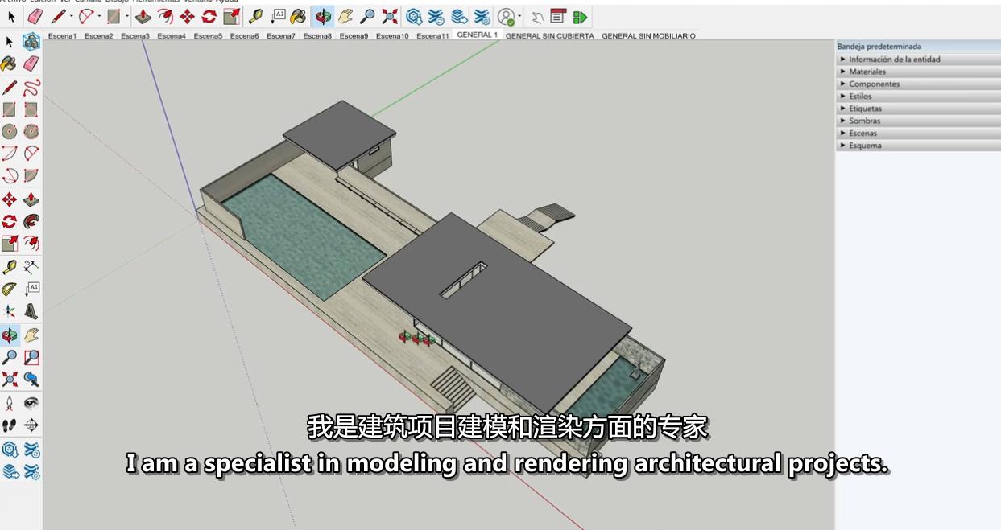Activate the Pan hand tool in top toolbar

[345, 16]
